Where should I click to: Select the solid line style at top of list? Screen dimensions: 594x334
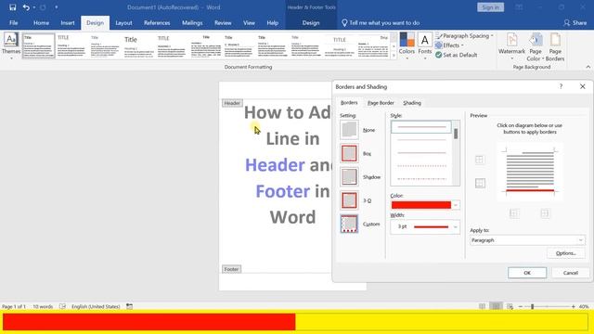[x=421, y=127]
